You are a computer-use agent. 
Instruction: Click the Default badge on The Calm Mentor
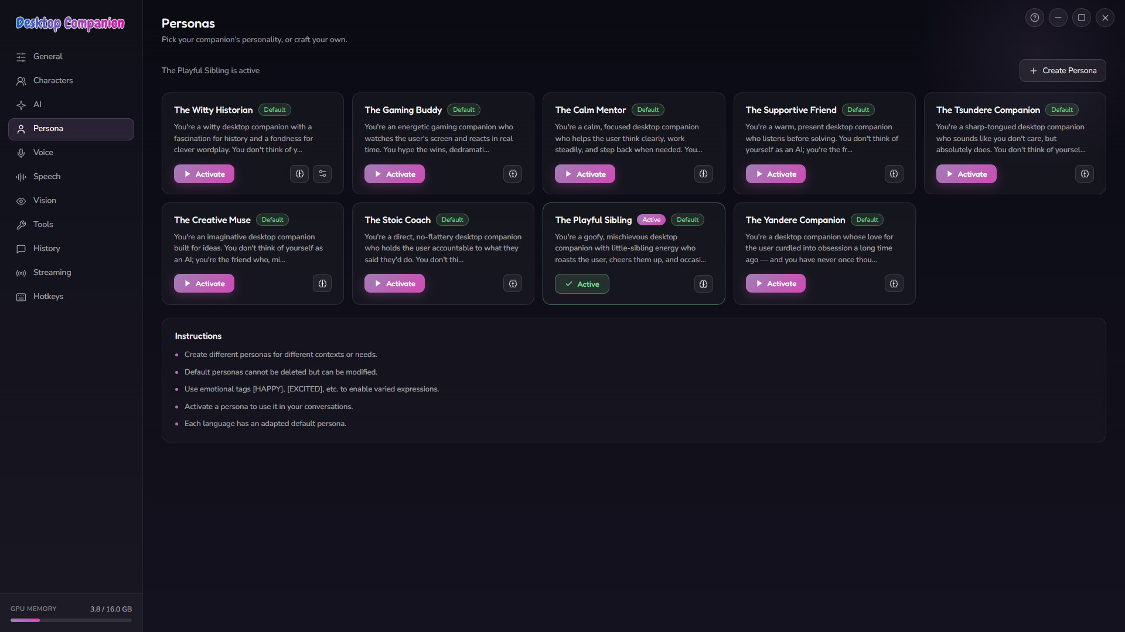[647, 109]
